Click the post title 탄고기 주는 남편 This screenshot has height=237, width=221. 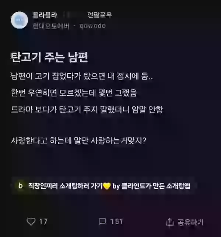click(49, 57)
